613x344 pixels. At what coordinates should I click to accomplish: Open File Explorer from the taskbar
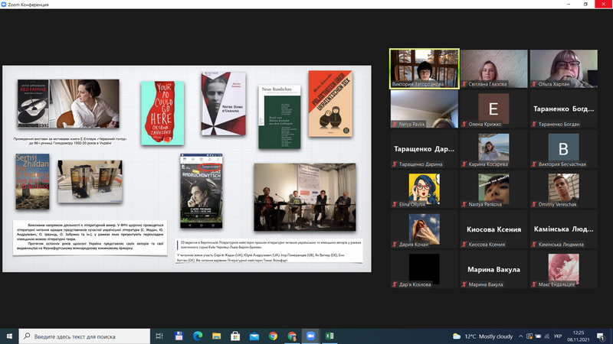[x=216, y=336]
